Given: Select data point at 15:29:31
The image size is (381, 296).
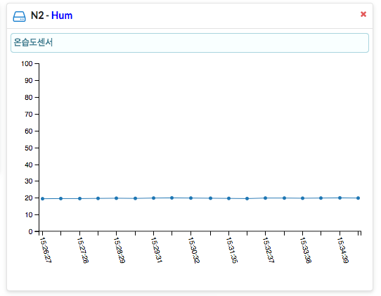Looking at the screenshot, I should (x=153, y=198).
